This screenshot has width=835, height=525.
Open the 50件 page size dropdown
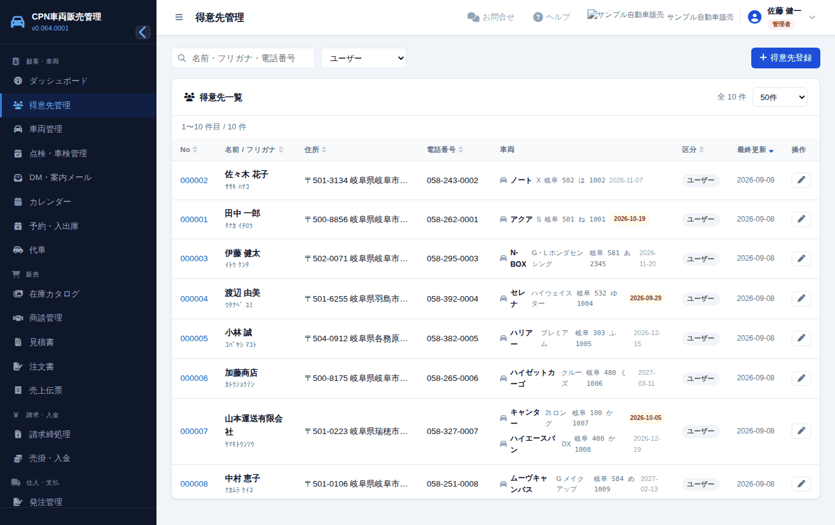point(780,97)
